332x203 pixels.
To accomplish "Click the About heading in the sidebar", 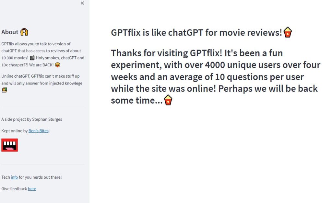I will click(9, 32).
